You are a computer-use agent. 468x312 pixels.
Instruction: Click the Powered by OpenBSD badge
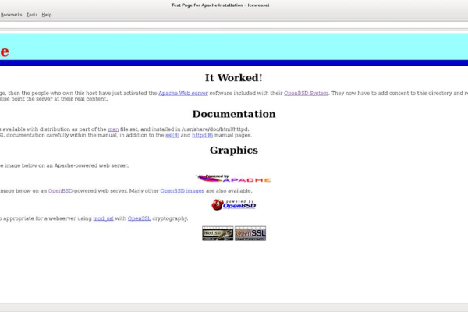[233, 204]
